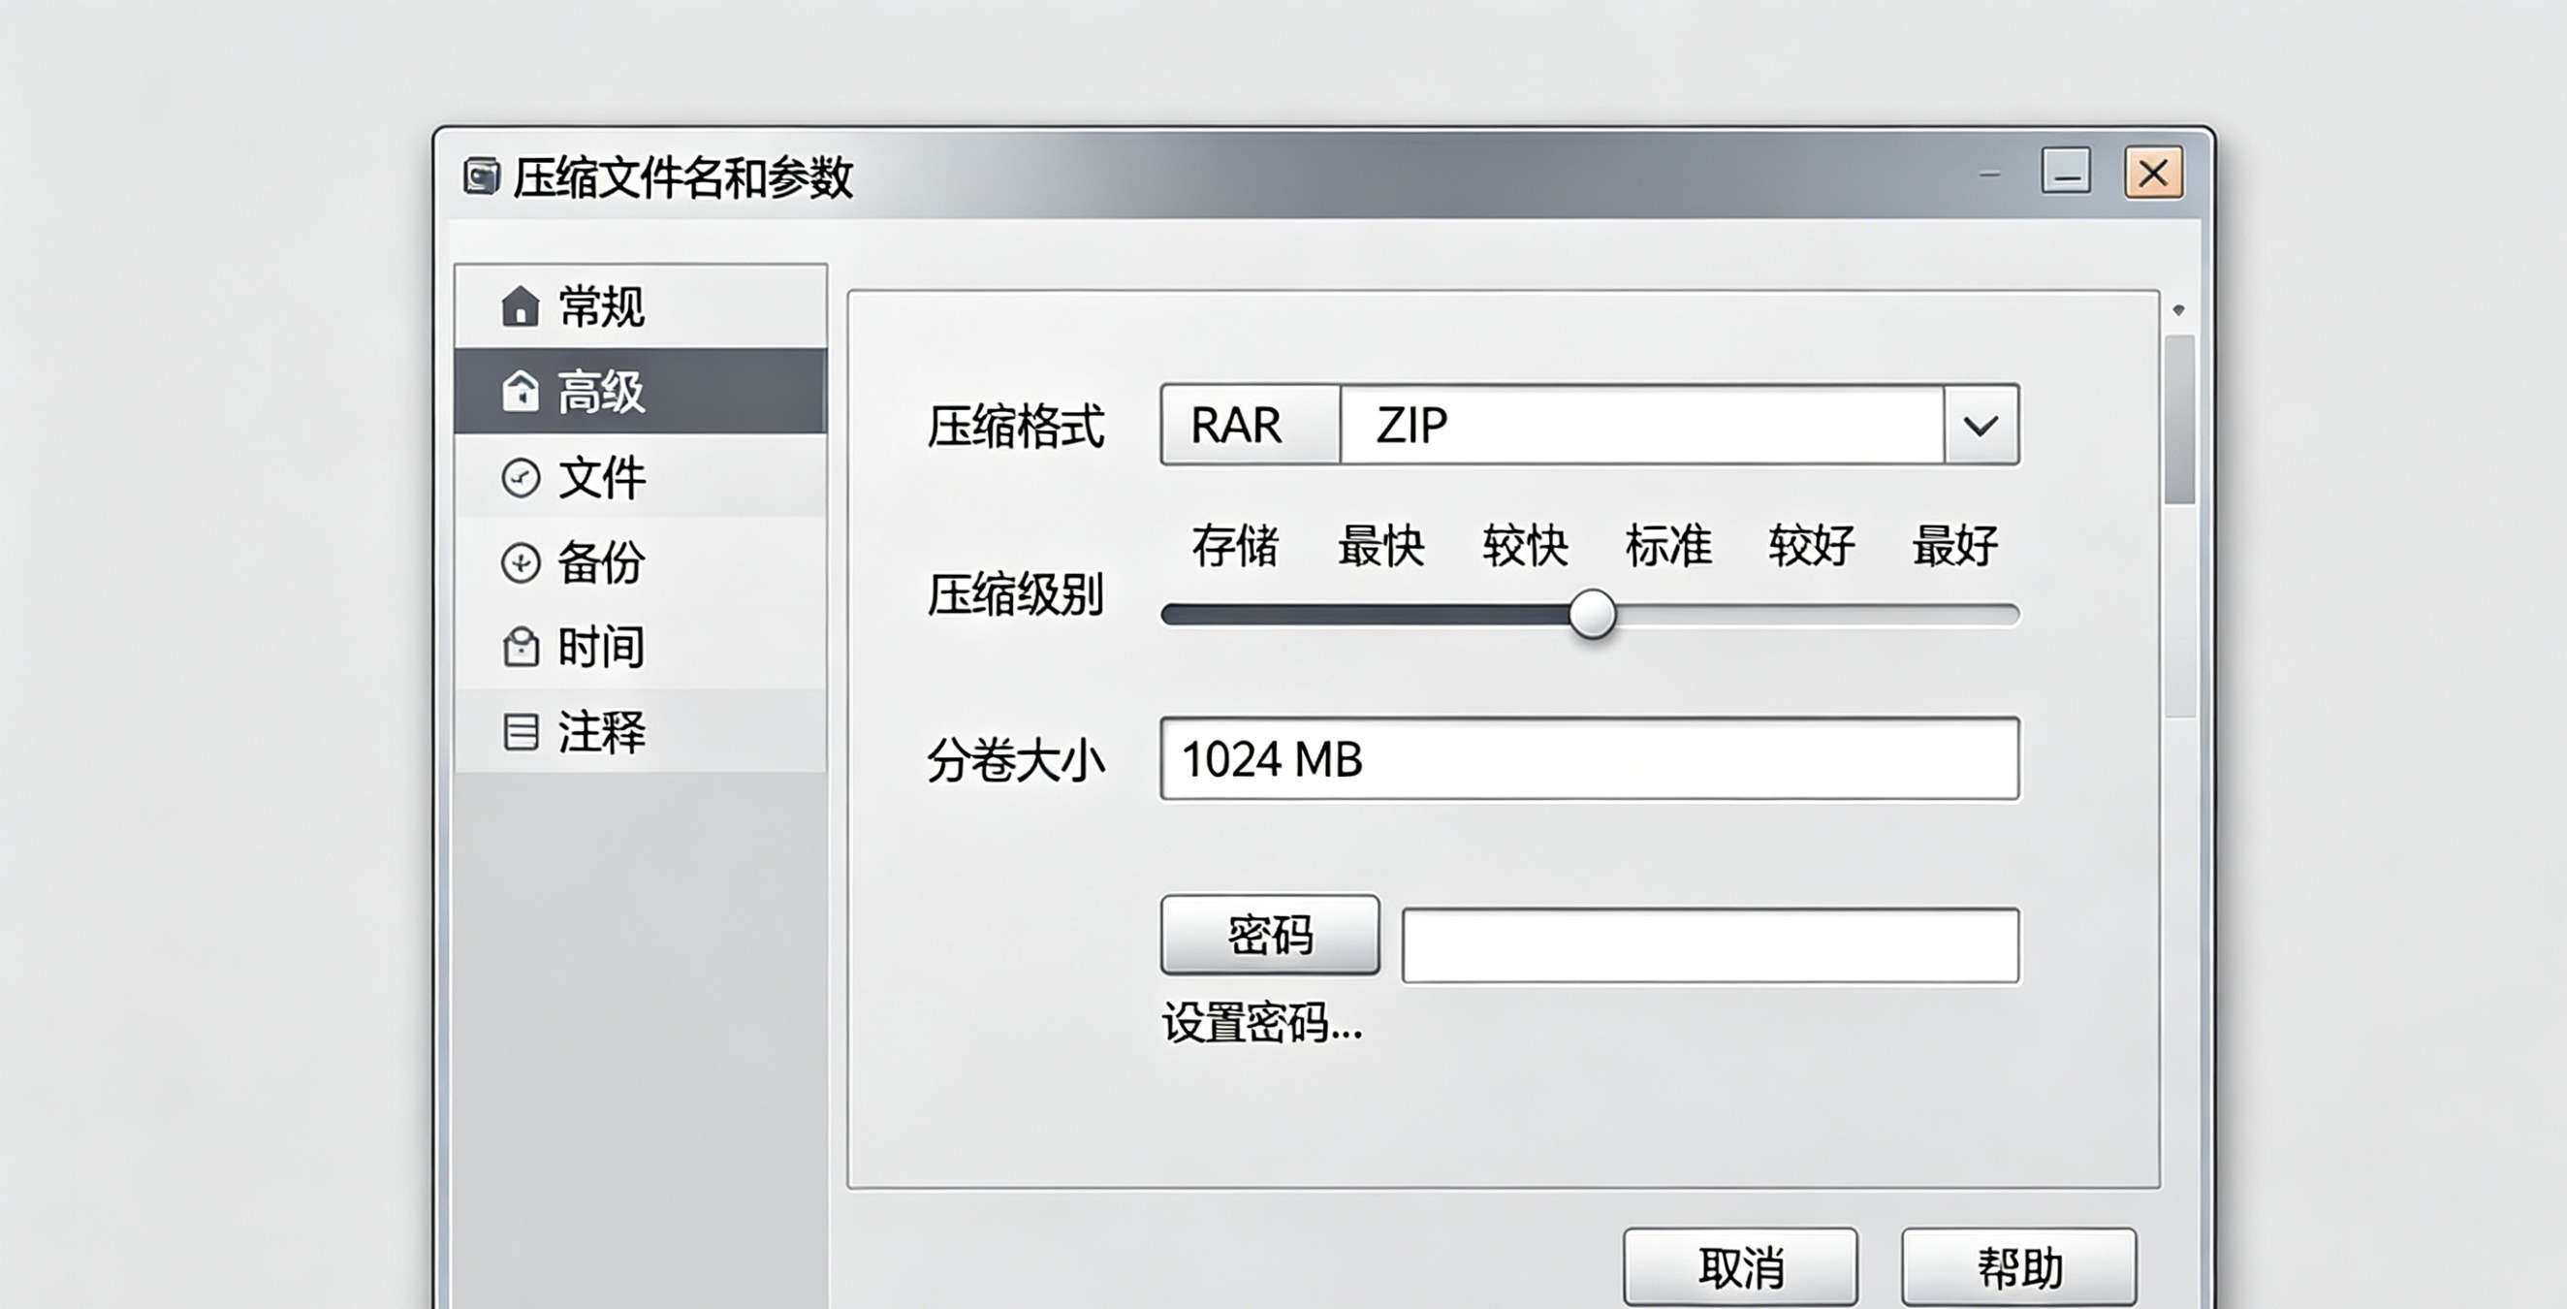Click the clock icon beside 文件
Image resolution: width=2567 pixels, height=1309 pixels.
[x=521, y=477]
